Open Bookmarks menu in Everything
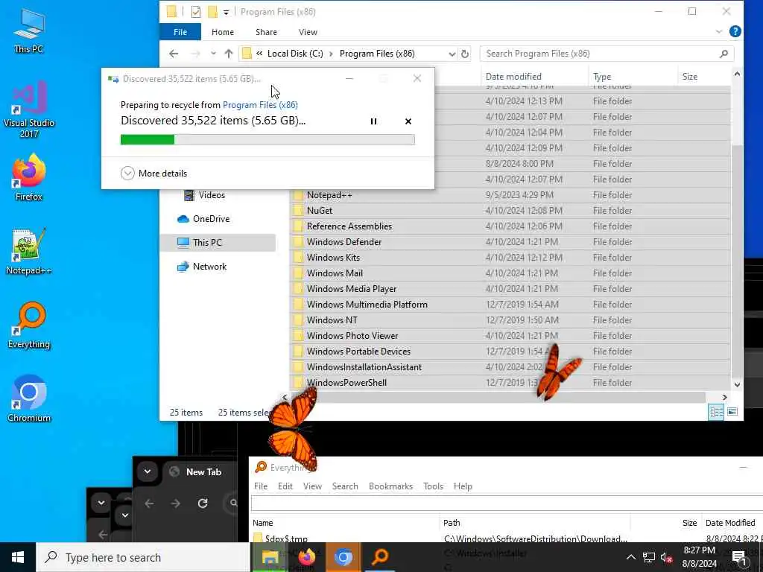This screenshot has width=763, height=572. click(390, 486)
